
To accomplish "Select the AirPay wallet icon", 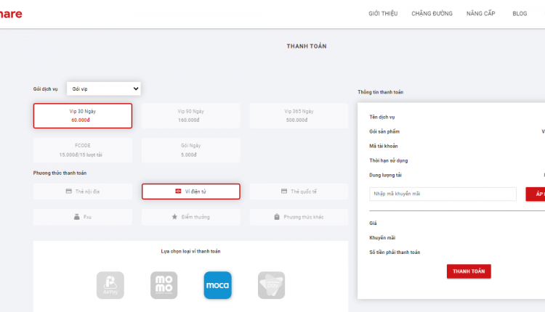I will [x=110, y=285].
